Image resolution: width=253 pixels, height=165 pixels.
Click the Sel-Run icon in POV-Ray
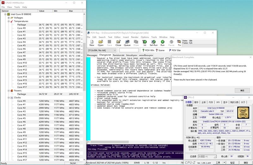click(x=153, y=42)
